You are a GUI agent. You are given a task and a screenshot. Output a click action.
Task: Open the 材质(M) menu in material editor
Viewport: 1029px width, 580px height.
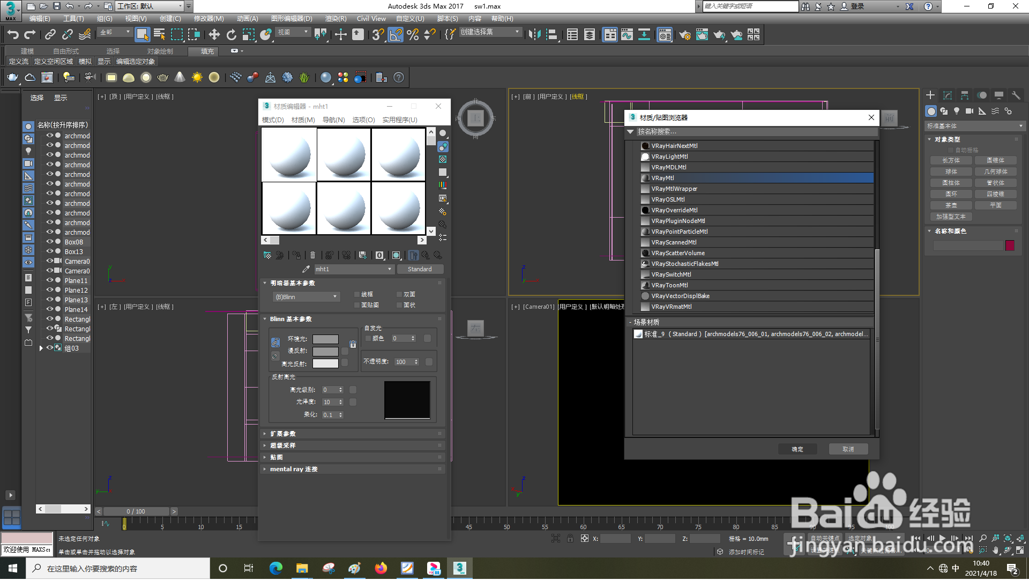point(303,120)
